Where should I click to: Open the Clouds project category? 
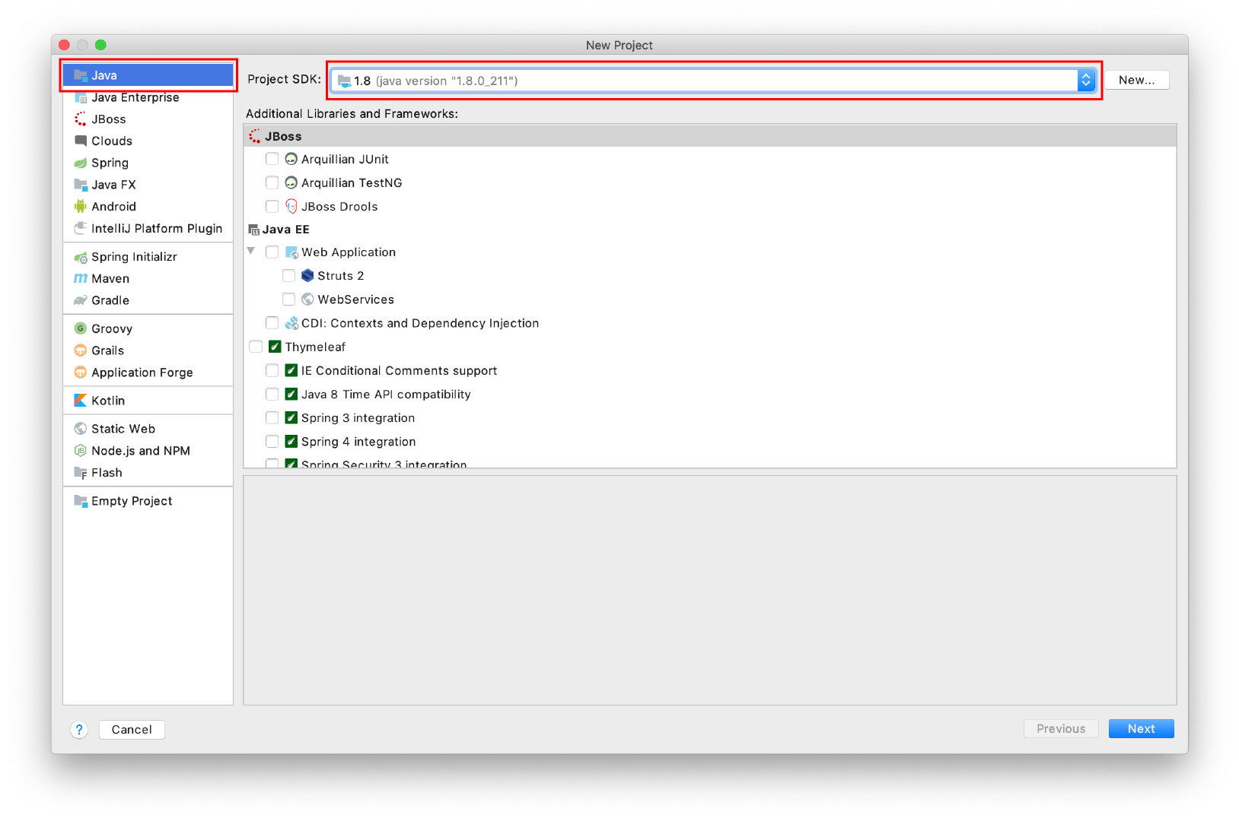148,141
